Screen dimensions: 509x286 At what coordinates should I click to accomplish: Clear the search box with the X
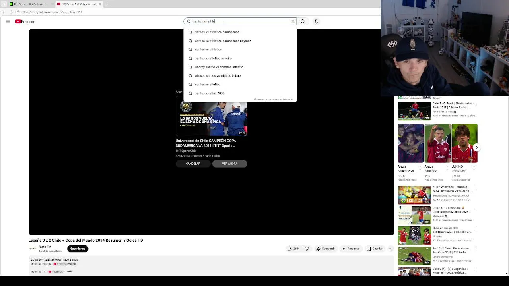(x=293, y=21)
